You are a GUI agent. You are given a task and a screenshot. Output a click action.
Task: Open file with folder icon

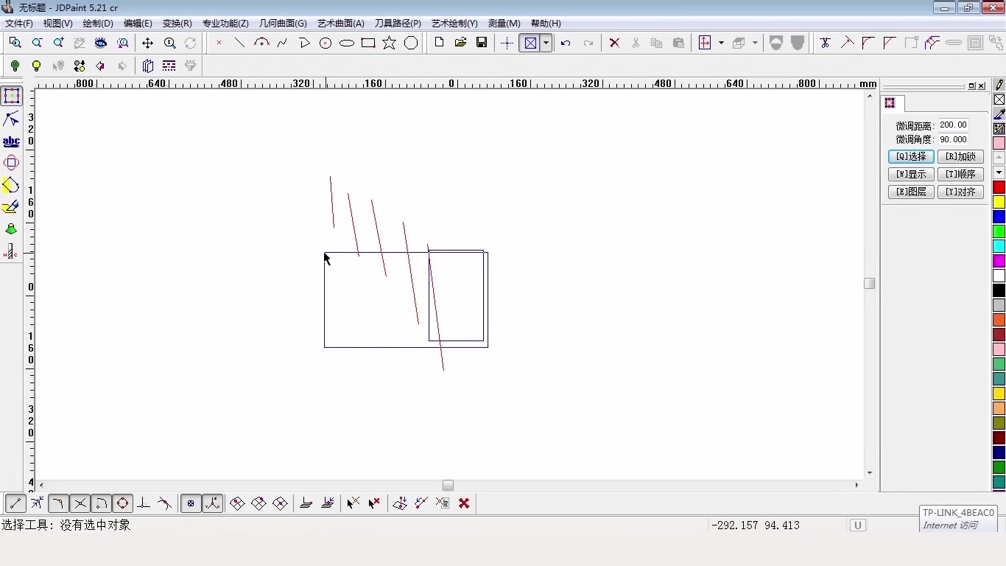461,43
